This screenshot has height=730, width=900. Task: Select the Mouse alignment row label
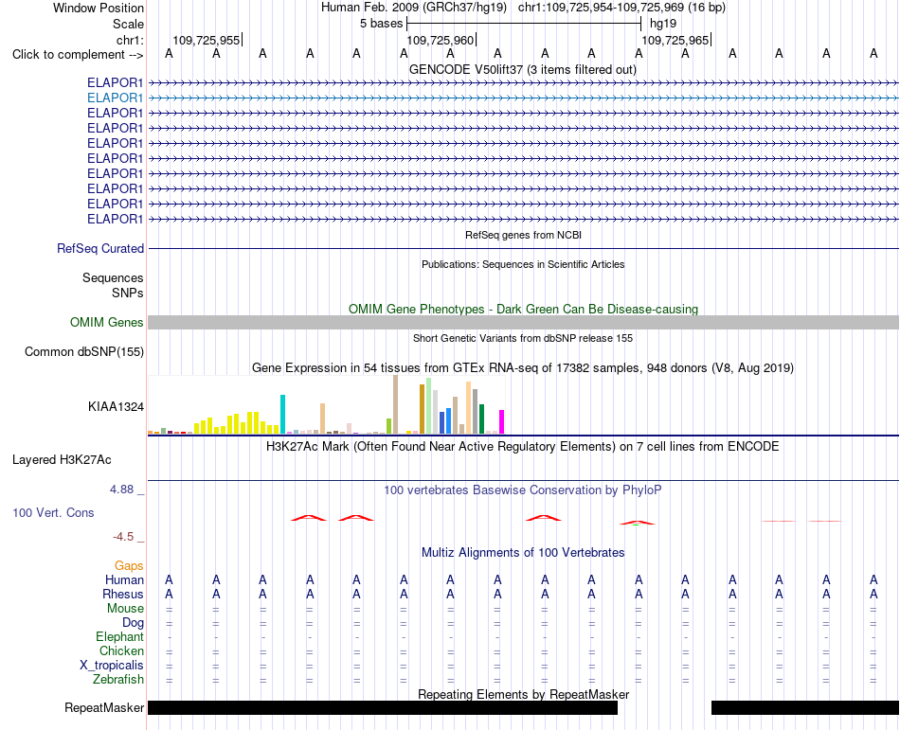coord(125,609)
